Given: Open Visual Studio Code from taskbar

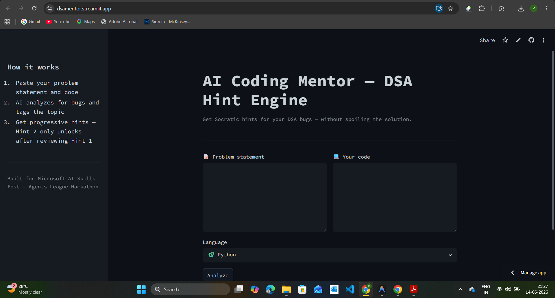Looking at the screenshot, I should [x=350, y=289].
